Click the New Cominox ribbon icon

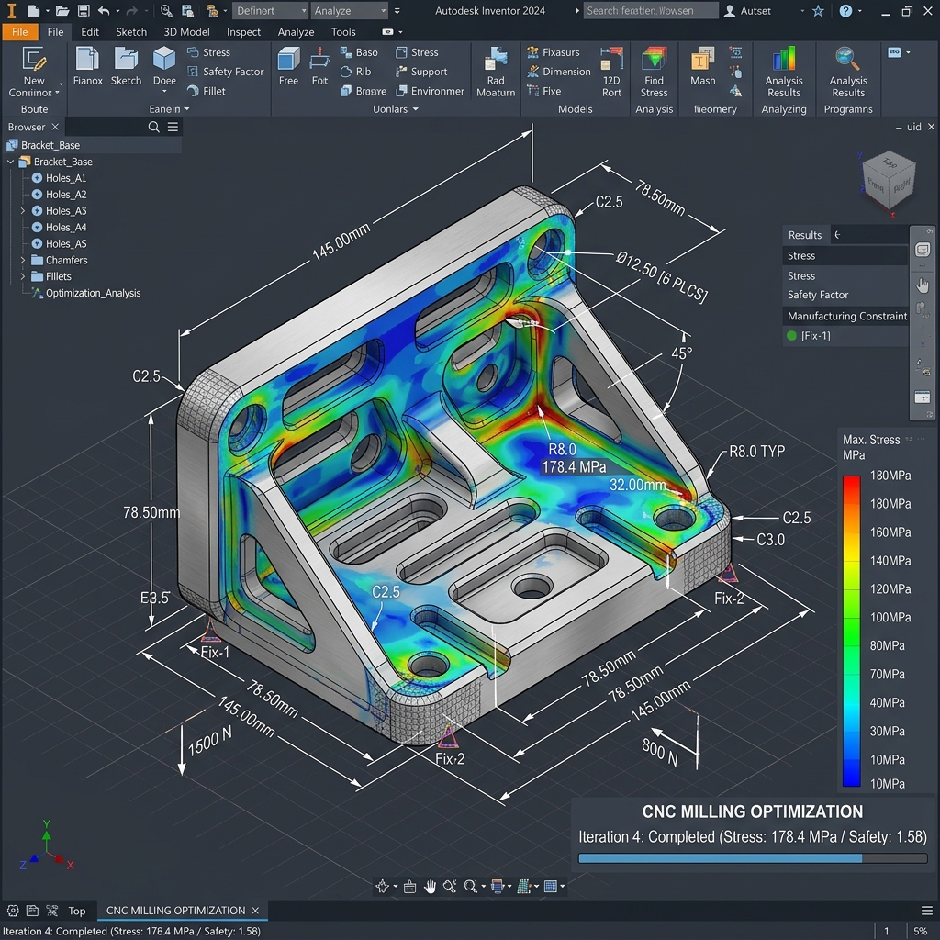(x=34, y=60)
